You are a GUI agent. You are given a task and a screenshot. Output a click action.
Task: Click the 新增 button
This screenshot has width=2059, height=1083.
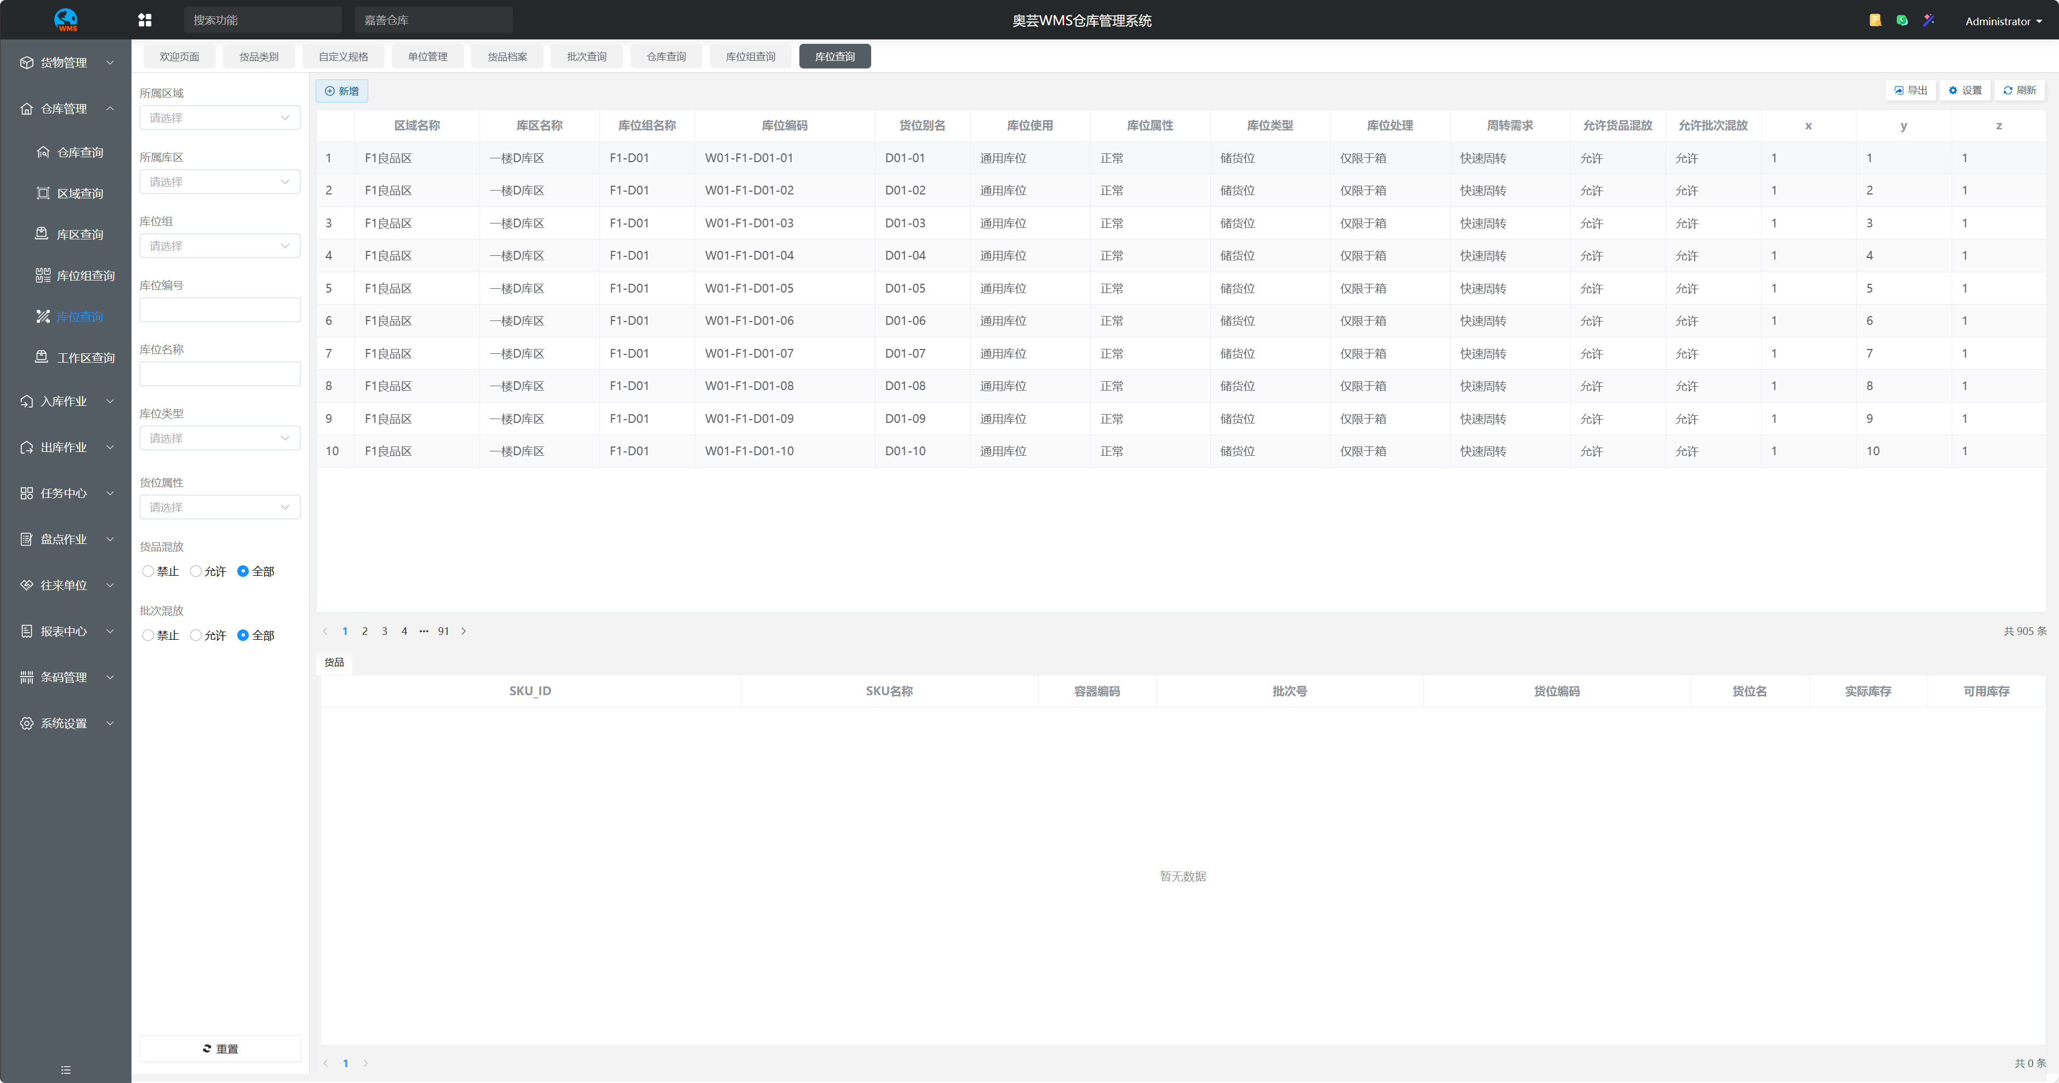coord(342,91)
